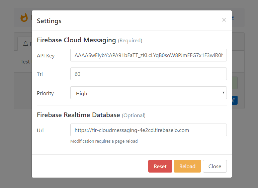Click the Close button in the footer
The width and height of the screenshot is (258, 188).
click(x=215, y=166)
